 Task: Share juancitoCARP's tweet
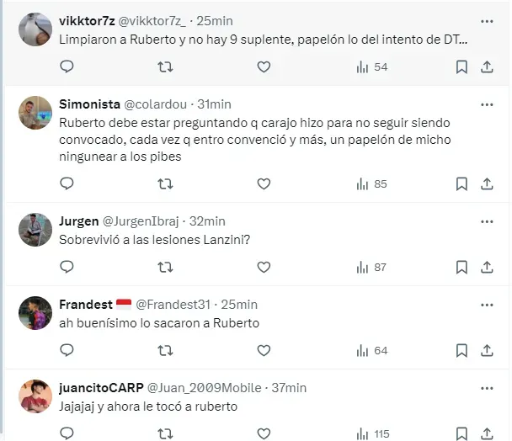[x=487, y=433]
